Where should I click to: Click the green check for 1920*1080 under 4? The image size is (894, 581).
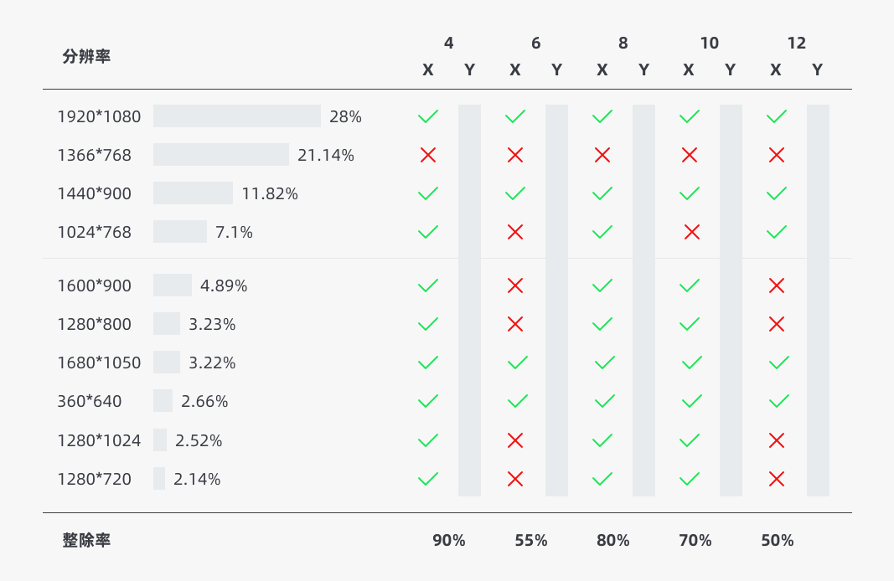(428, 116)
